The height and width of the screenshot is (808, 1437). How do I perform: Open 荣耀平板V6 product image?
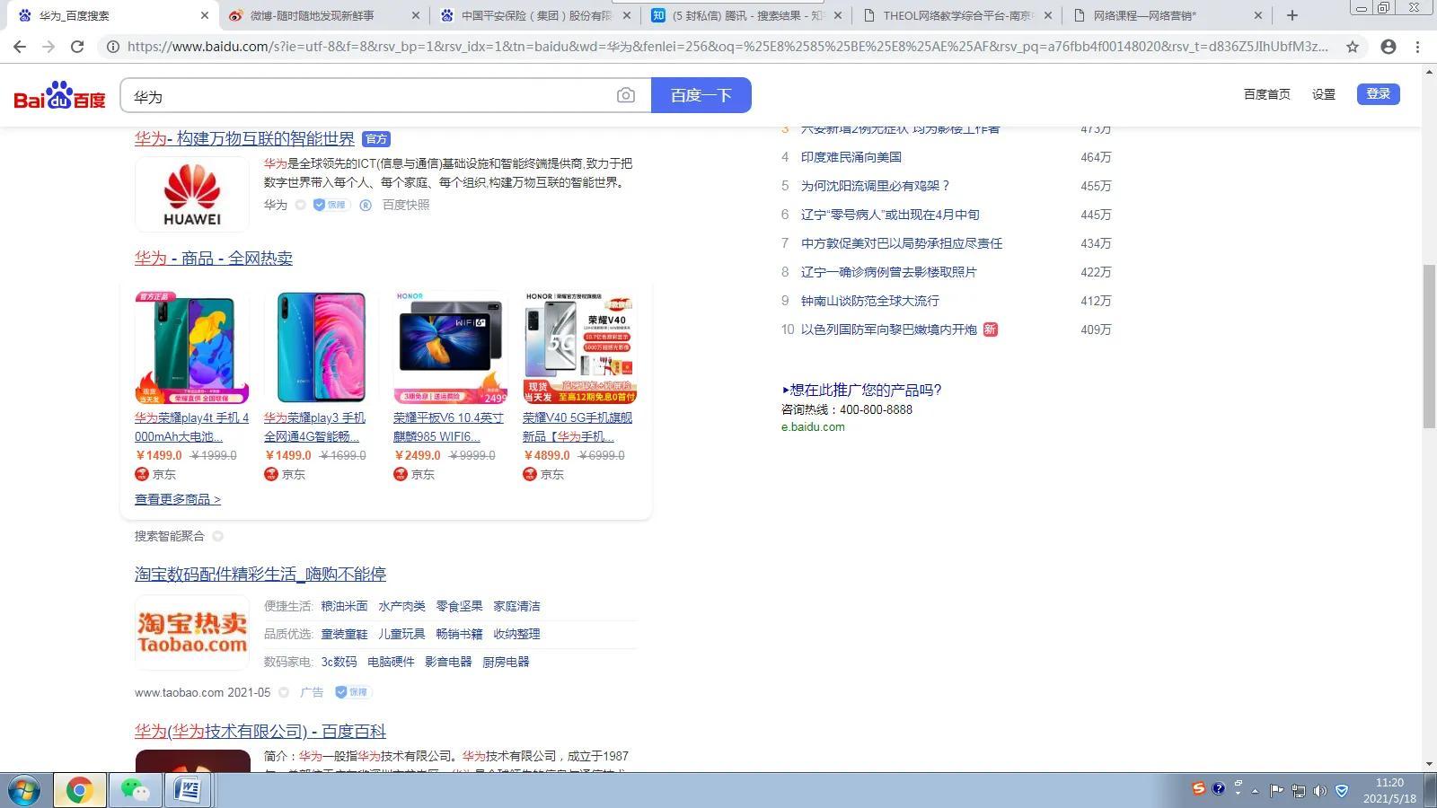[x=451, y=347]
